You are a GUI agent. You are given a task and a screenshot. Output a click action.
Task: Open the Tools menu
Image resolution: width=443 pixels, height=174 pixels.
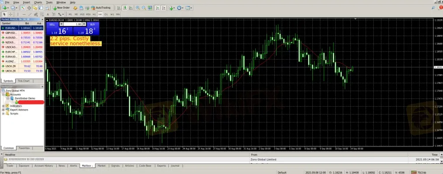pos(49,2)
